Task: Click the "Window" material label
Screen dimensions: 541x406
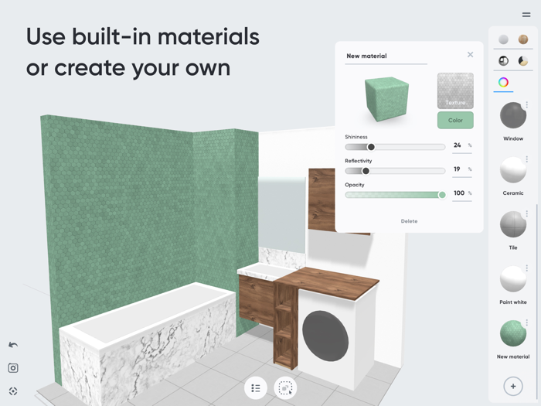Action: click(x=513, y=138)
